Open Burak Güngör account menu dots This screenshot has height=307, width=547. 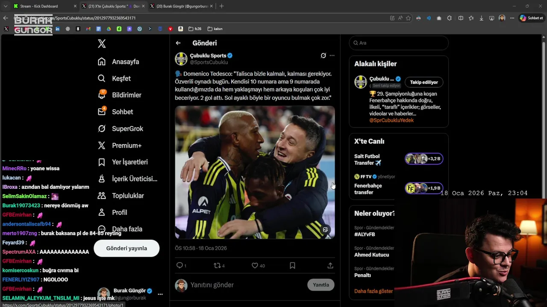pos(160,294)
